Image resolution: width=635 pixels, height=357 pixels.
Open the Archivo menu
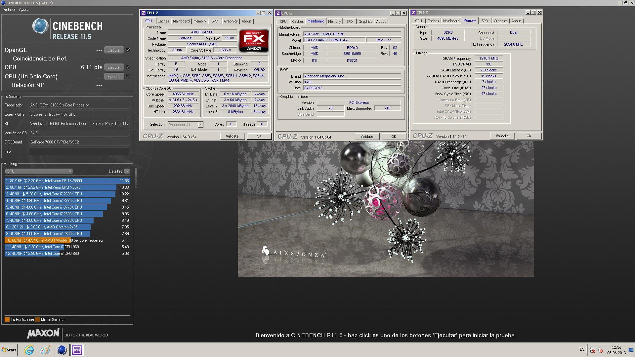(9, 10)
